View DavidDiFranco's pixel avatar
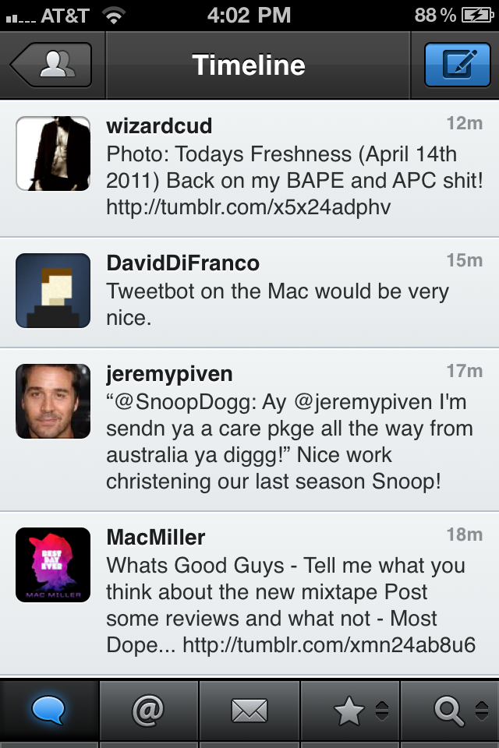 click(x=53, y=291)
